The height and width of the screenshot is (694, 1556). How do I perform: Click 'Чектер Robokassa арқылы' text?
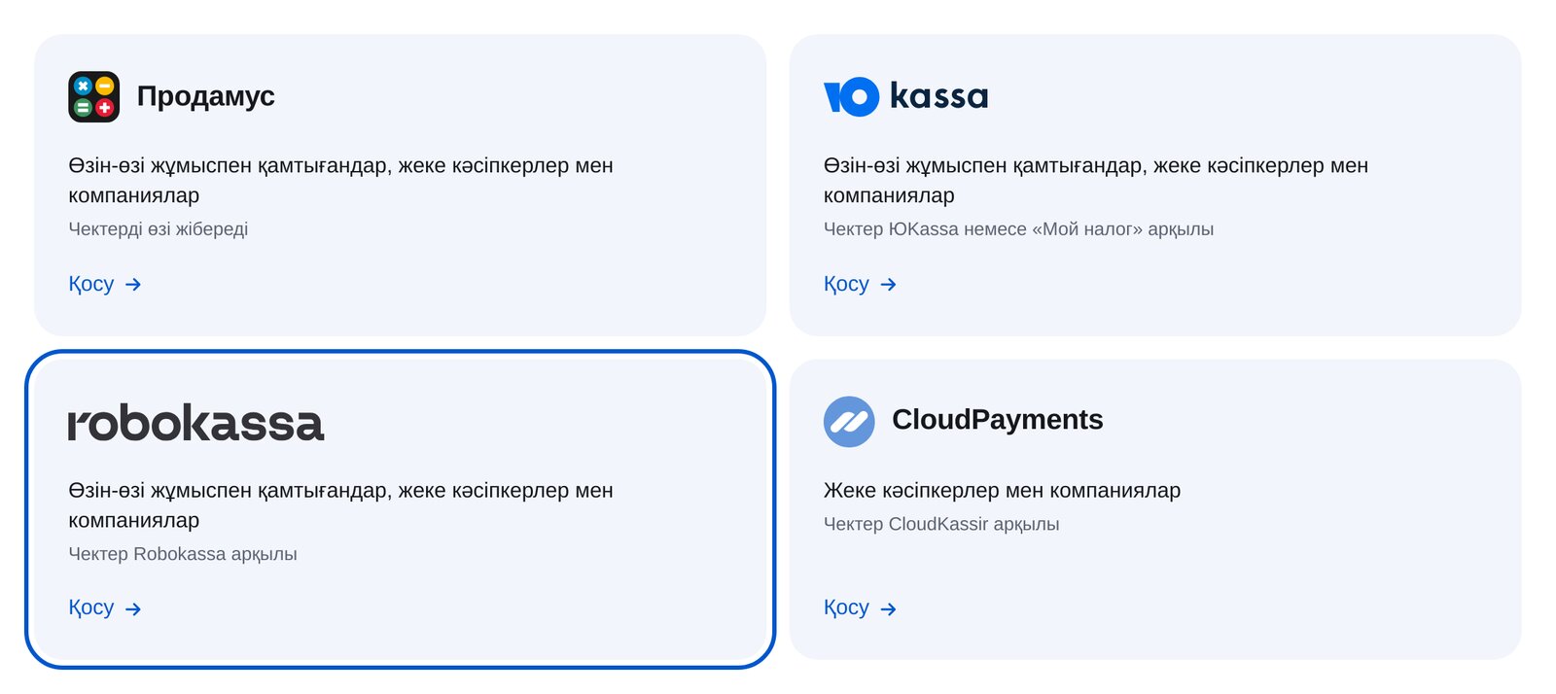[x=183, y=553]
